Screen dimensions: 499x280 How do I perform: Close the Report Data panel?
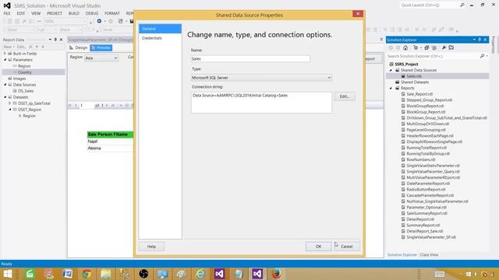pos(61,40)
